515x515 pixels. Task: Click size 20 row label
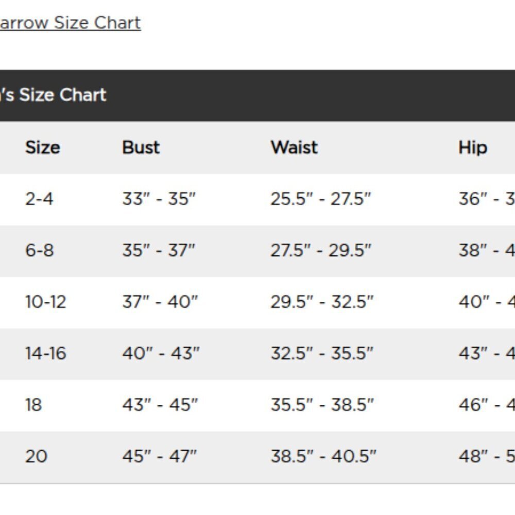pyautogui.click(x=36, y=456)
